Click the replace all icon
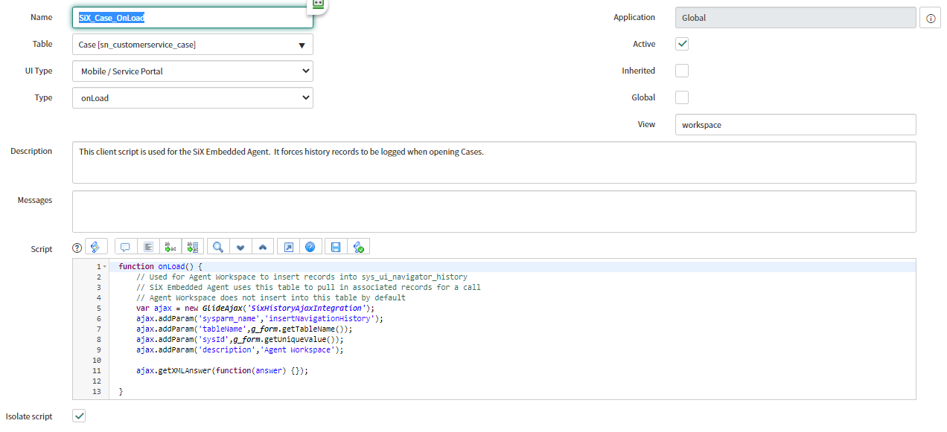The height and width of the screenshot is (432, 947). click(194, 247)
